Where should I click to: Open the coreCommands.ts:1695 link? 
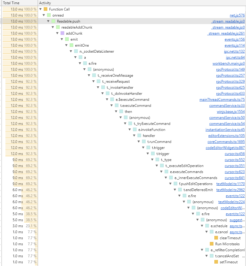tap(226, 142)
